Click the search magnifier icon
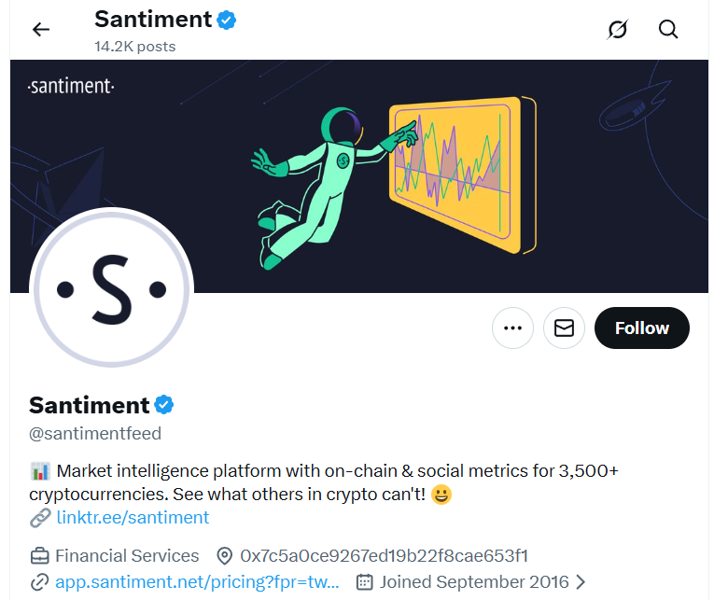The image size is (728, 600). click(668, 29)
